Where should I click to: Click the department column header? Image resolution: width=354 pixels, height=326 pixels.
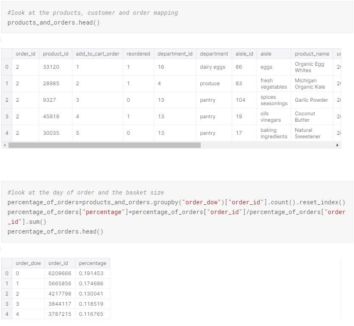coord(213,54)
